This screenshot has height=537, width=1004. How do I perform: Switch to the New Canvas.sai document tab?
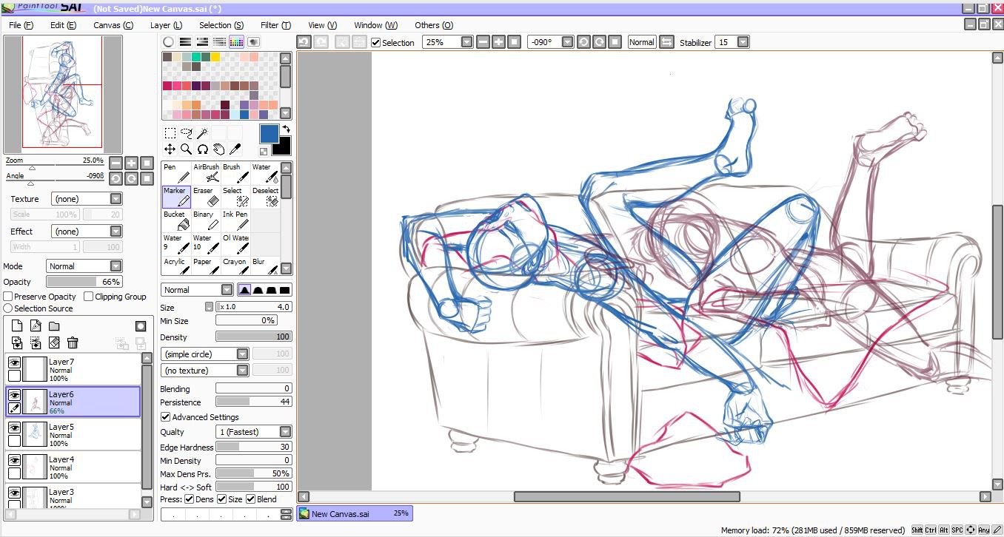click(x=355, y=513)
